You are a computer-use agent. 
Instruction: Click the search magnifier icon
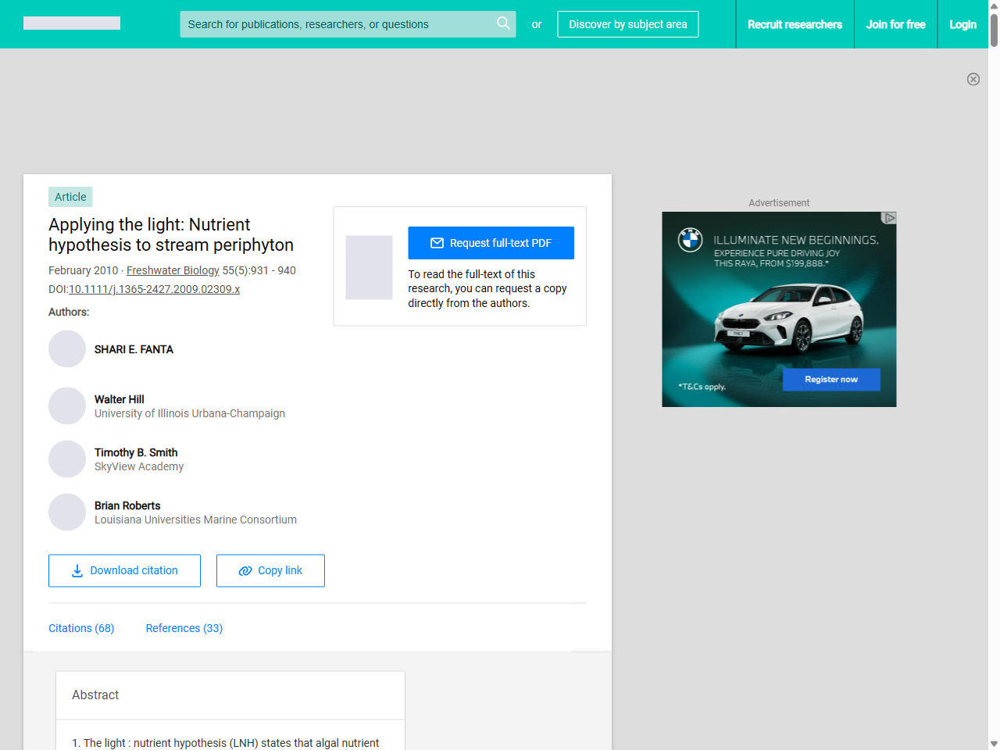pos(503,23)
